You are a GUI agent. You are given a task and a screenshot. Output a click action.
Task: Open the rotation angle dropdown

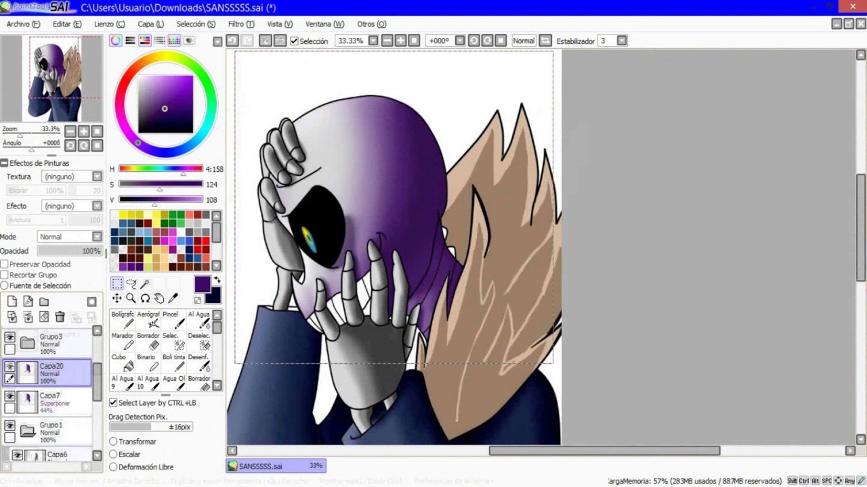(460, 41)
